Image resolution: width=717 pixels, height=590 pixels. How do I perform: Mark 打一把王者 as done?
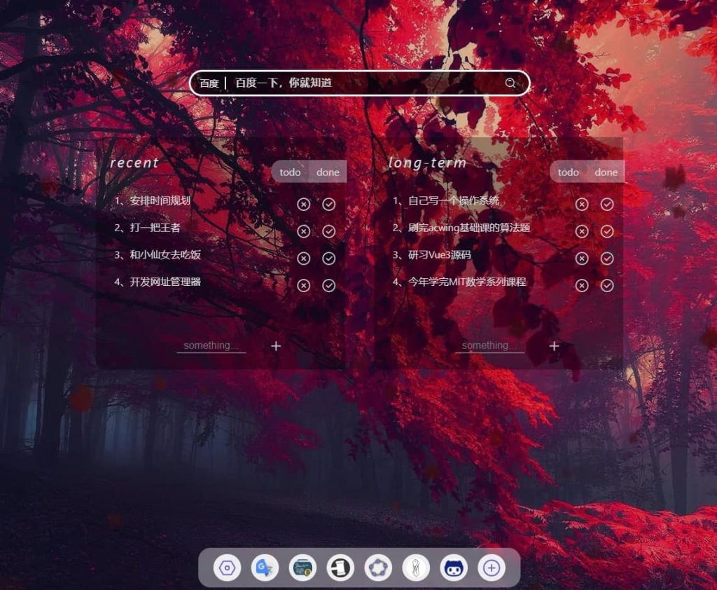[329, 231]
